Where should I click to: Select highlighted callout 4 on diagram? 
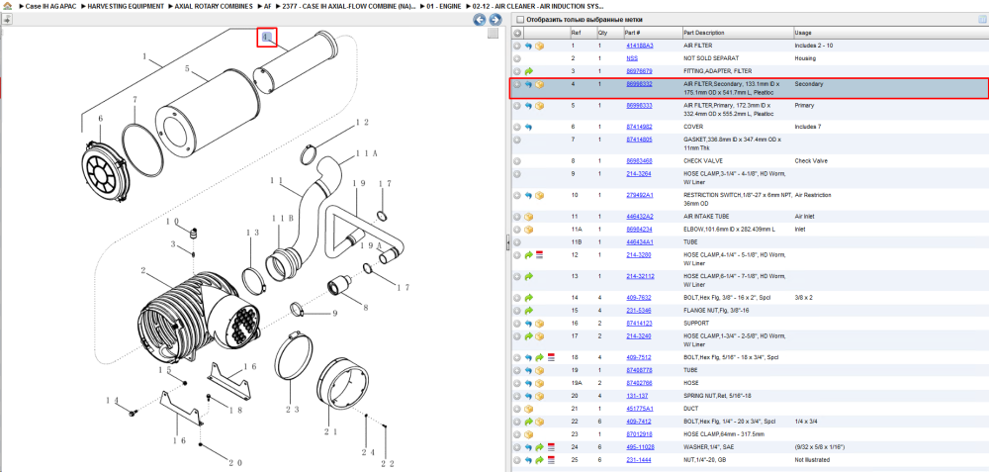pyautogui.click(x=267, y=38)
